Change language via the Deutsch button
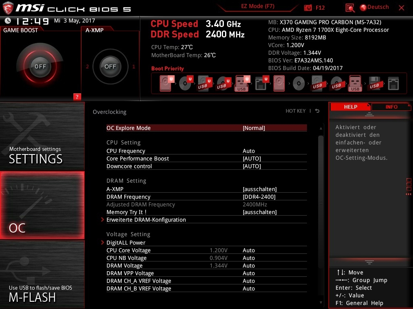Image resolution: width=413 pixels, height=309 pixels. pyautogui.click(x=378, y=7)
